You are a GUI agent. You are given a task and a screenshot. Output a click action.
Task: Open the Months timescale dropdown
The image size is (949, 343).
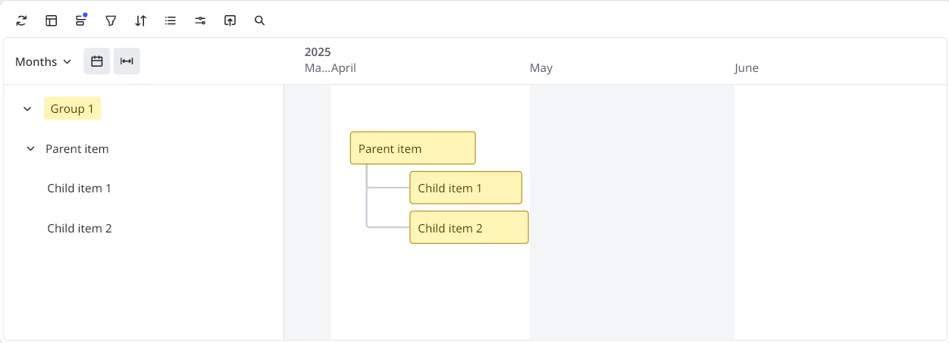click(43, 61)
